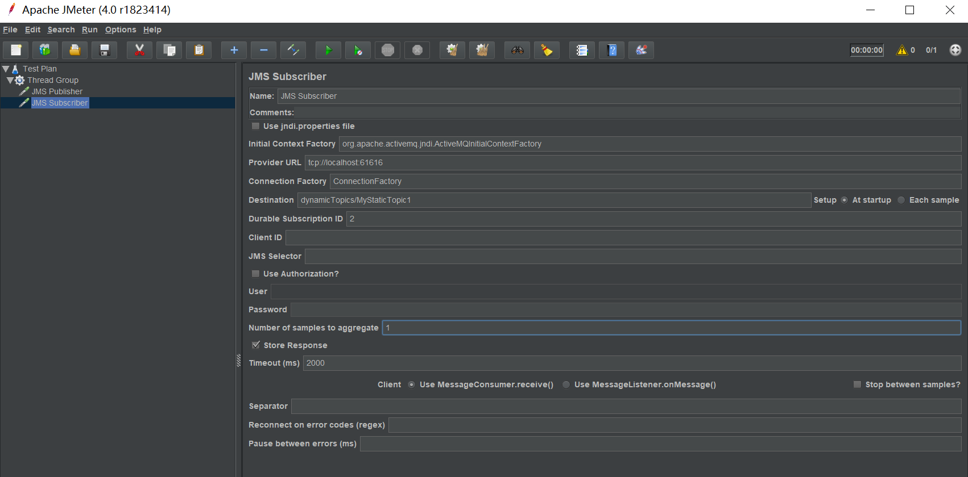Stop the running test icon

coord(387,50)
